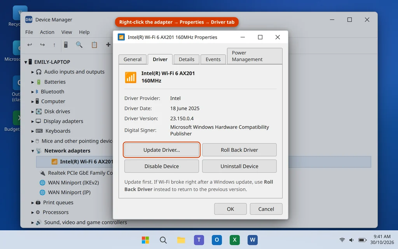
Task: Click Cancel in Properties dialog
Action: [x=266, y=209]
